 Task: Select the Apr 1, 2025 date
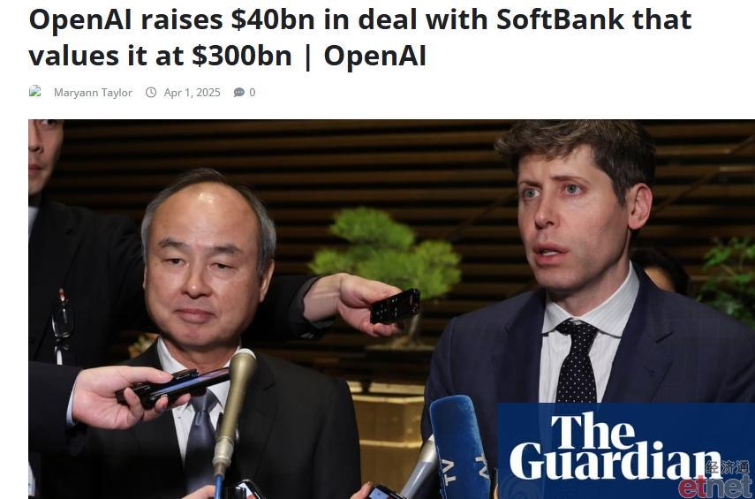(x=193, y=93)
